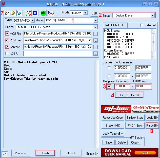Click the Erase MMC button
This screenshot has width=160, height=158.
[x=113, y=125]
